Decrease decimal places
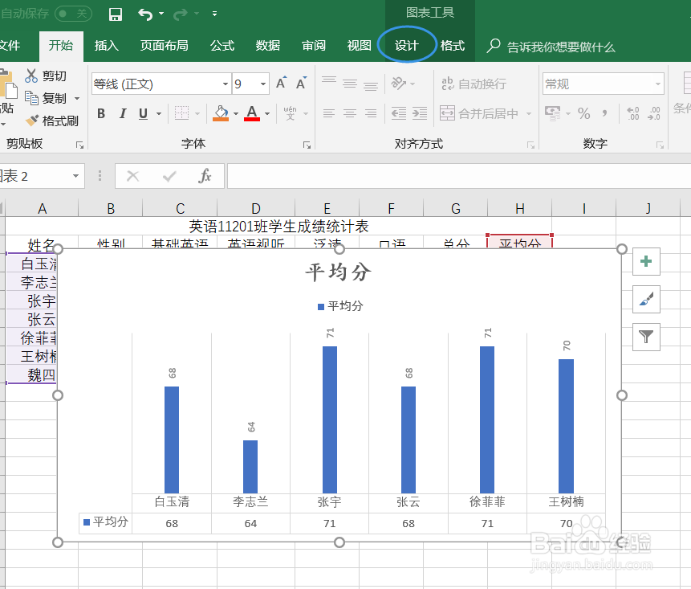Screen dimensions: 691x589 click(x=654, y=113)
